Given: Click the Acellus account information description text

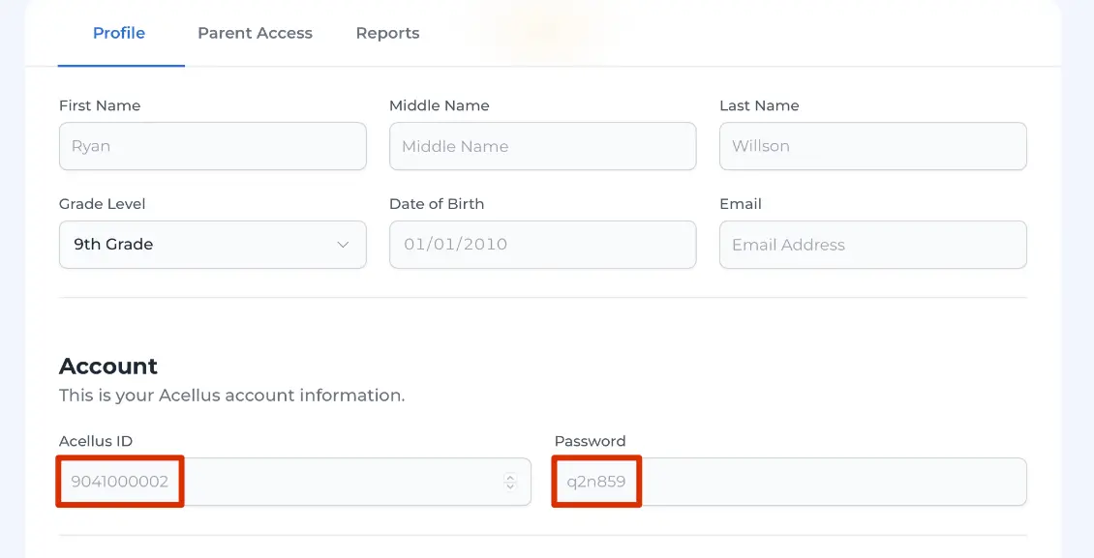Looking at the screenshot, I should (231, 395).
